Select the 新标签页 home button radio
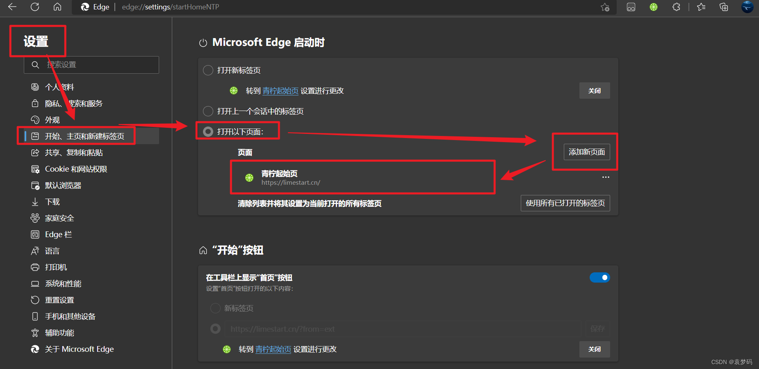The width and height of the screenshot is (759, 369). point(215,308)
